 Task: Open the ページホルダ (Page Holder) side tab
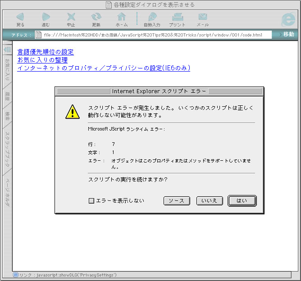tap(7, 192)
